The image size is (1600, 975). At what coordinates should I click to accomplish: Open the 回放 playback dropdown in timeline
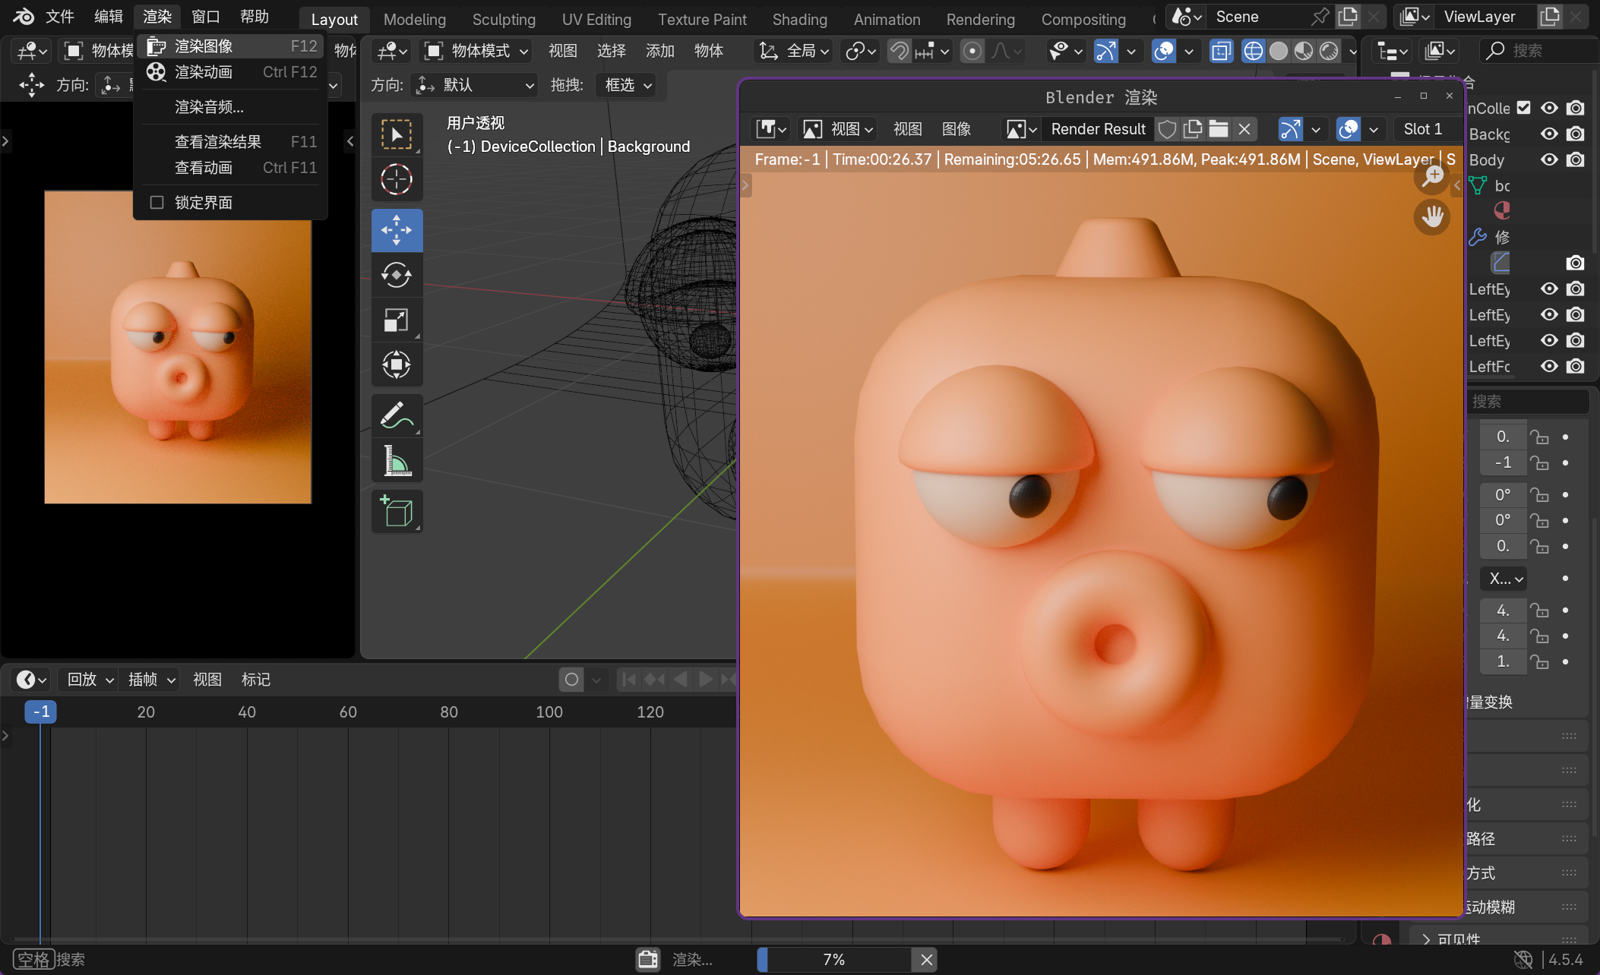pyautogui.click(x=90, y=680)
